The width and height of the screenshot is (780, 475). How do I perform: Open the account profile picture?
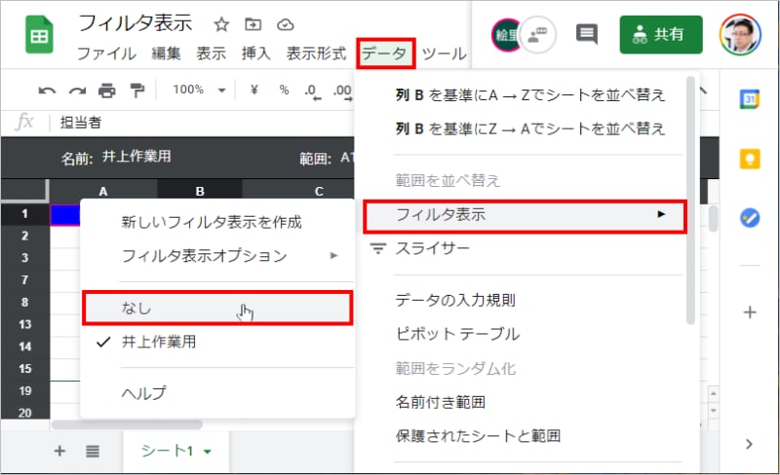pos(740,35)
